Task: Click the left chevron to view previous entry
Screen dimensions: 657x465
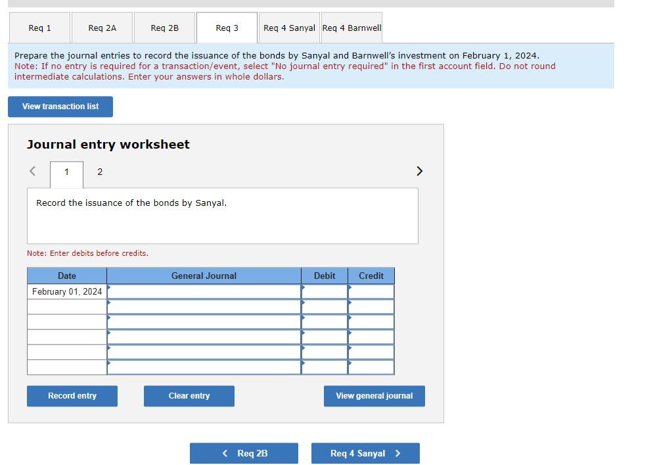Action: coord(32,171)
